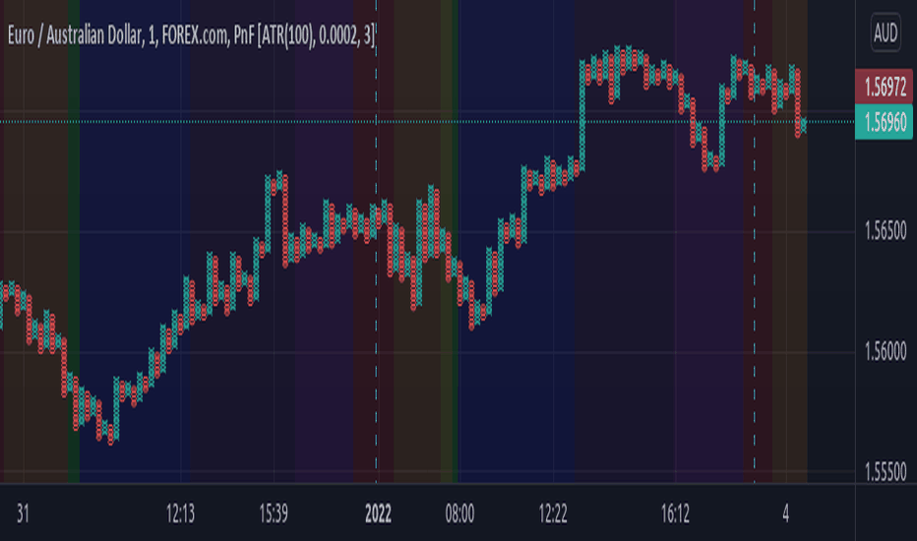Click the red 1.56972 price label

(884, 88)
